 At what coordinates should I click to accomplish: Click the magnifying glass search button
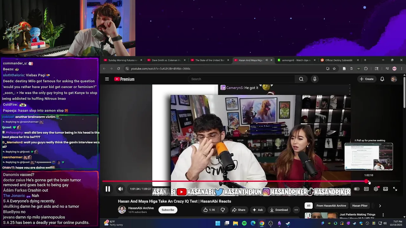click(301, 79)
